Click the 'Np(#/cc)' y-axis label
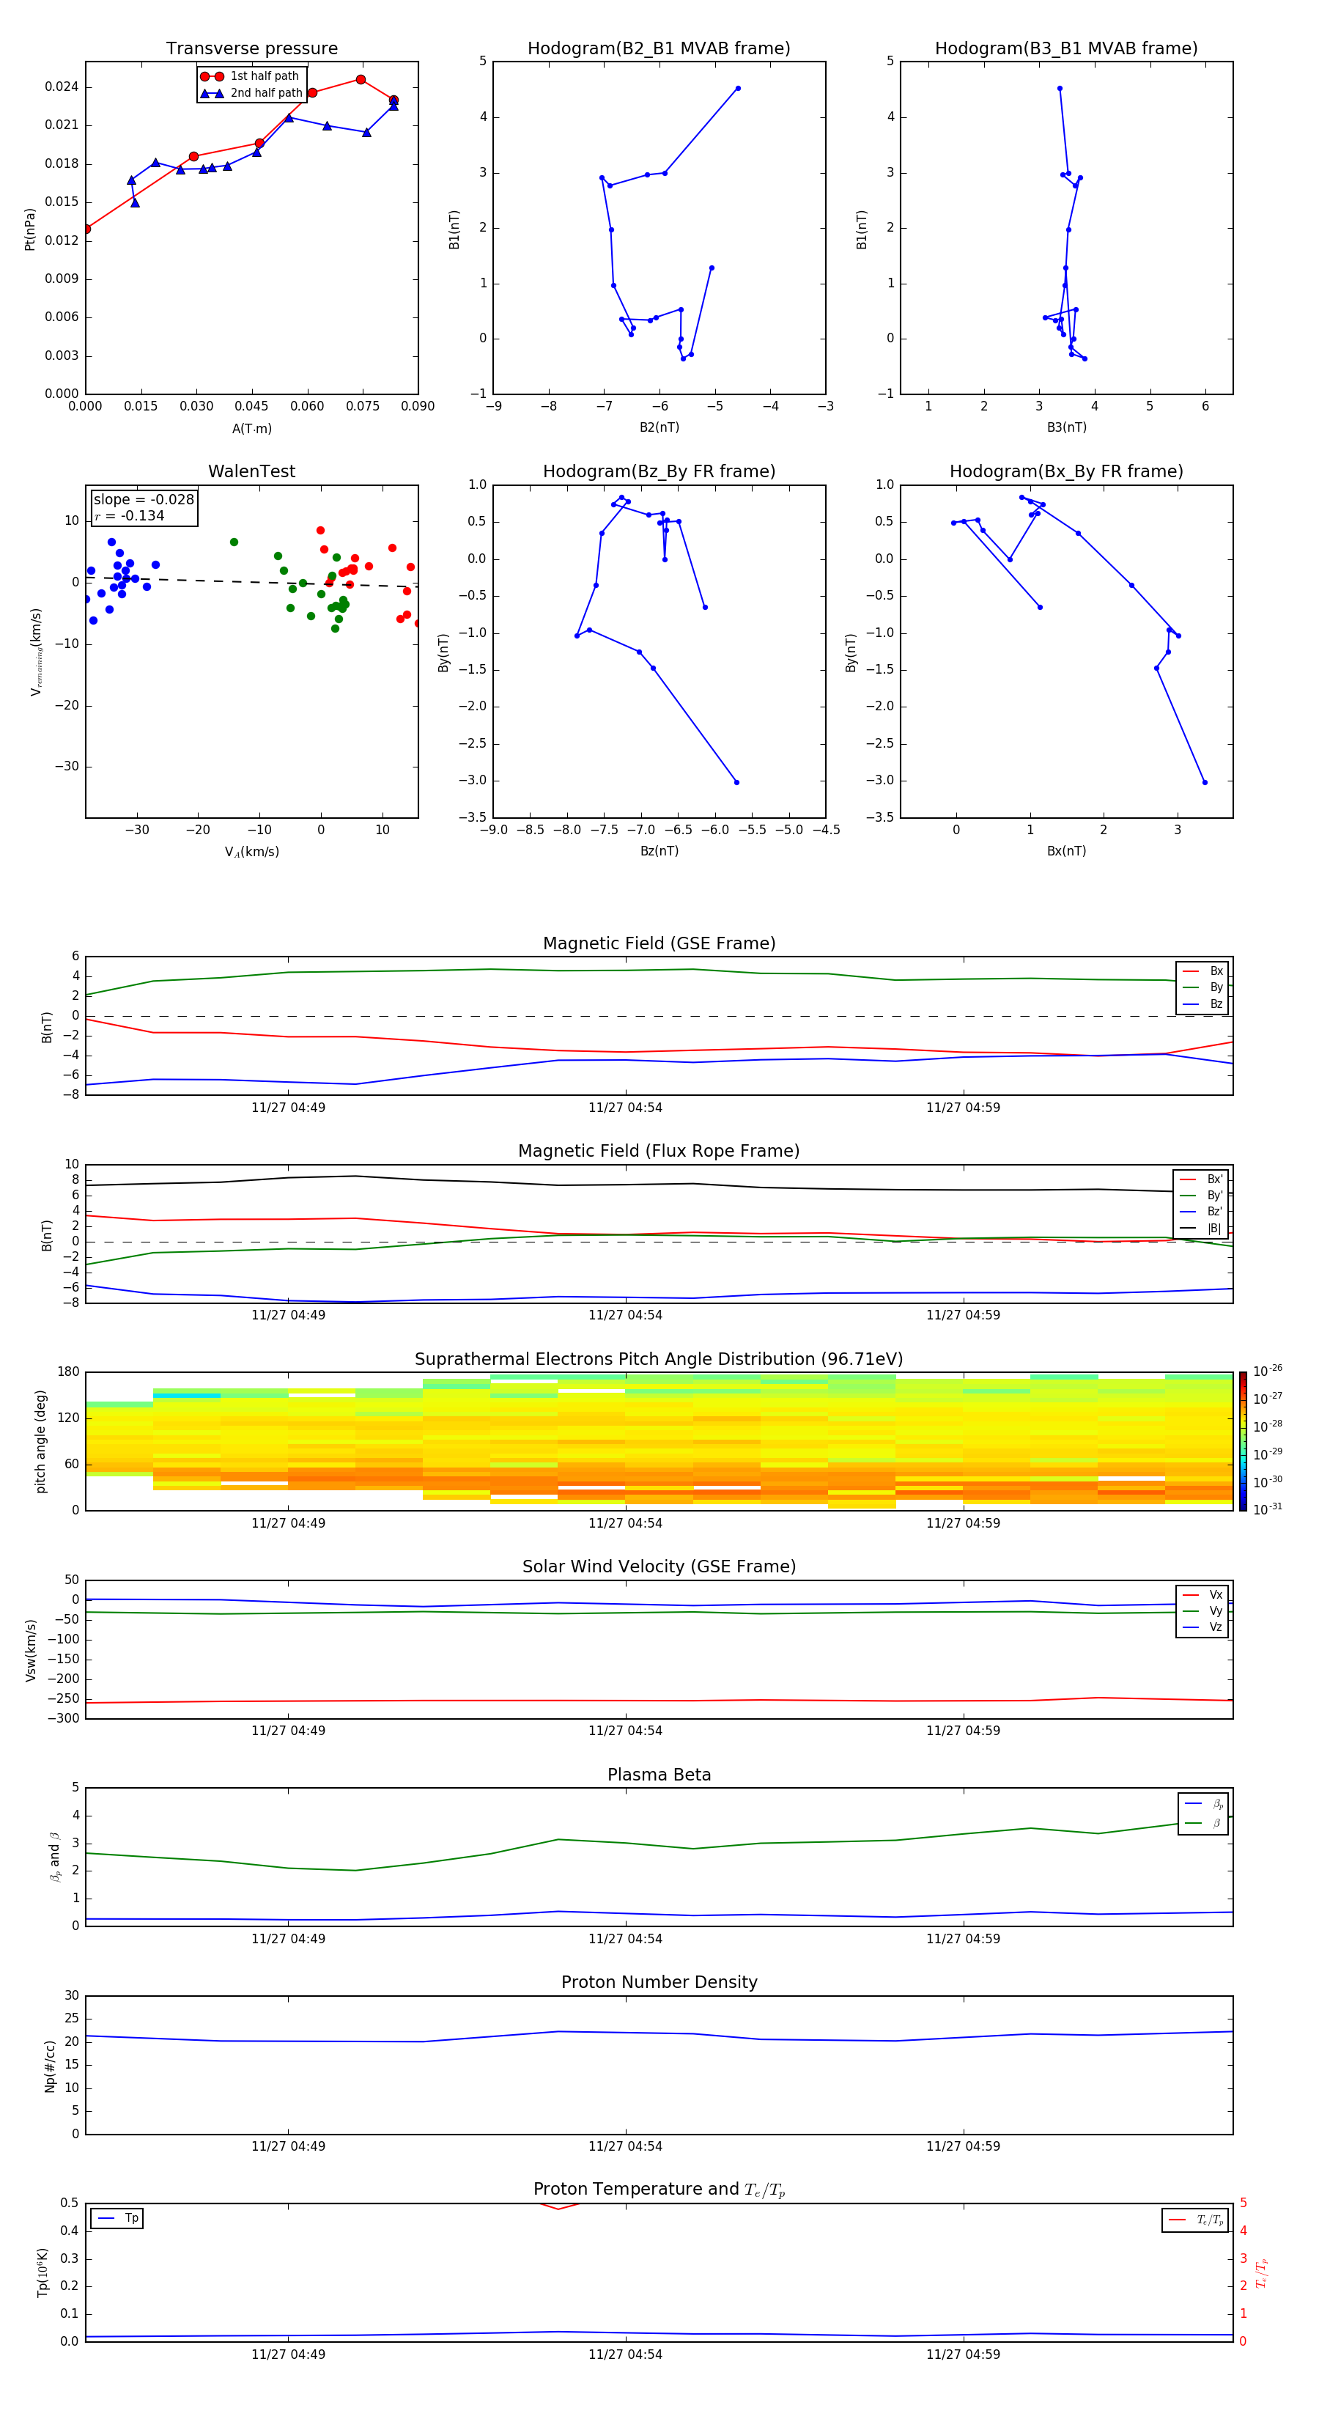The image size is (1319, 2419). click(x=50, y=2066)
